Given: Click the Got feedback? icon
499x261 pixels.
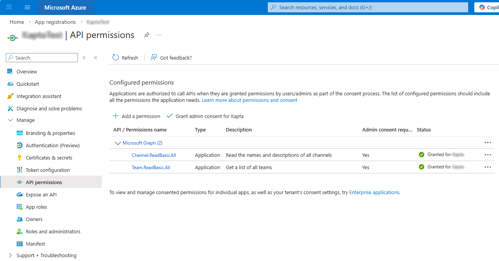Looking at the screenshot, I should (x=154, y=58).
